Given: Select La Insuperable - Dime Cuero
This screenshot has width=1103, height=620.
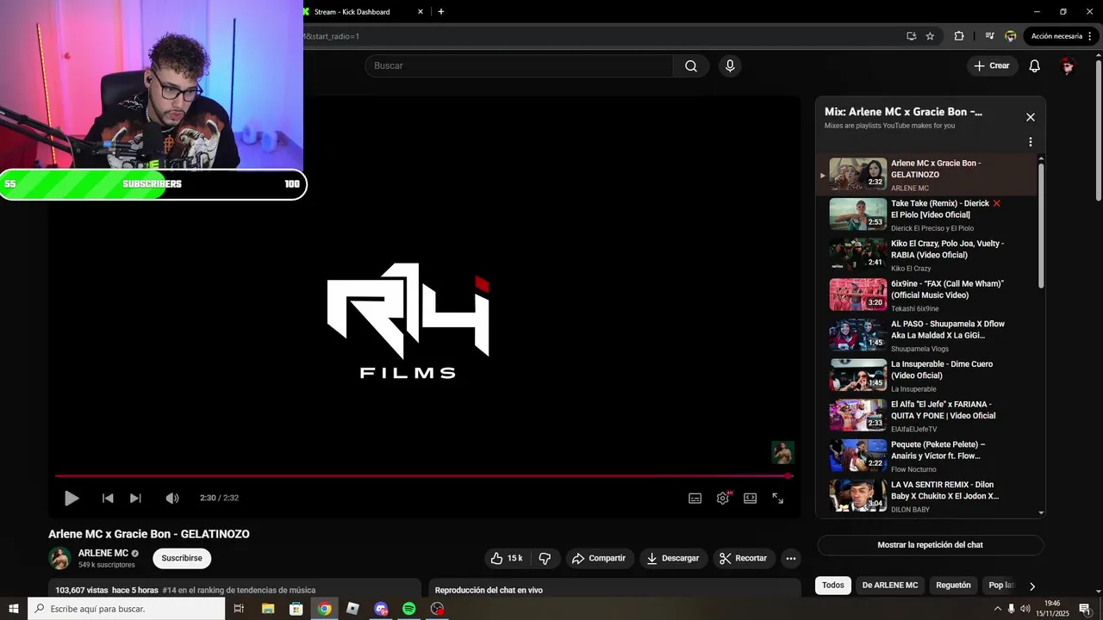Looking at the screenshot, I should coord(927,375).
